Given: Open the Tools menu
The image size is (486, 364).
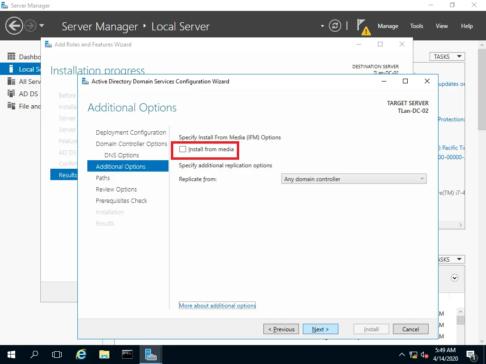Looking at the screenshot, I should [x=416, y=26].
